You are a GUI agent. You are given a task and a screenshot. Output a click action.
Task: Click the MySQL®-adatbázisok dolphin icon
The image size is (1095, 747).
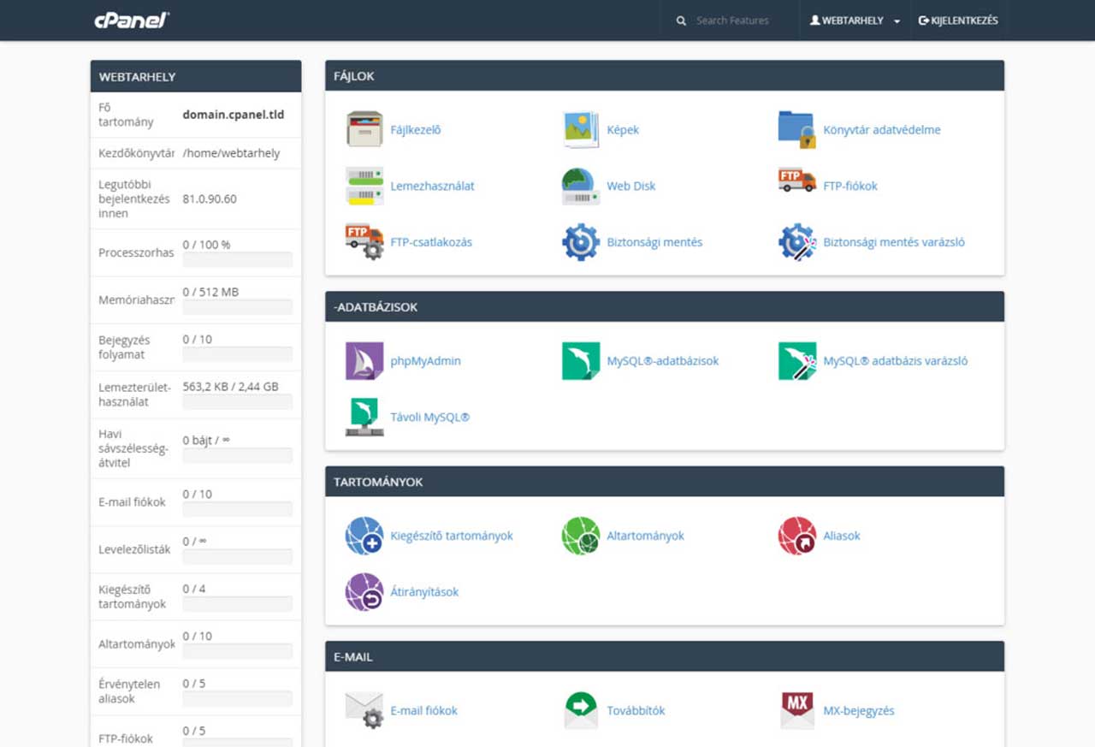[x=581, y=361]
